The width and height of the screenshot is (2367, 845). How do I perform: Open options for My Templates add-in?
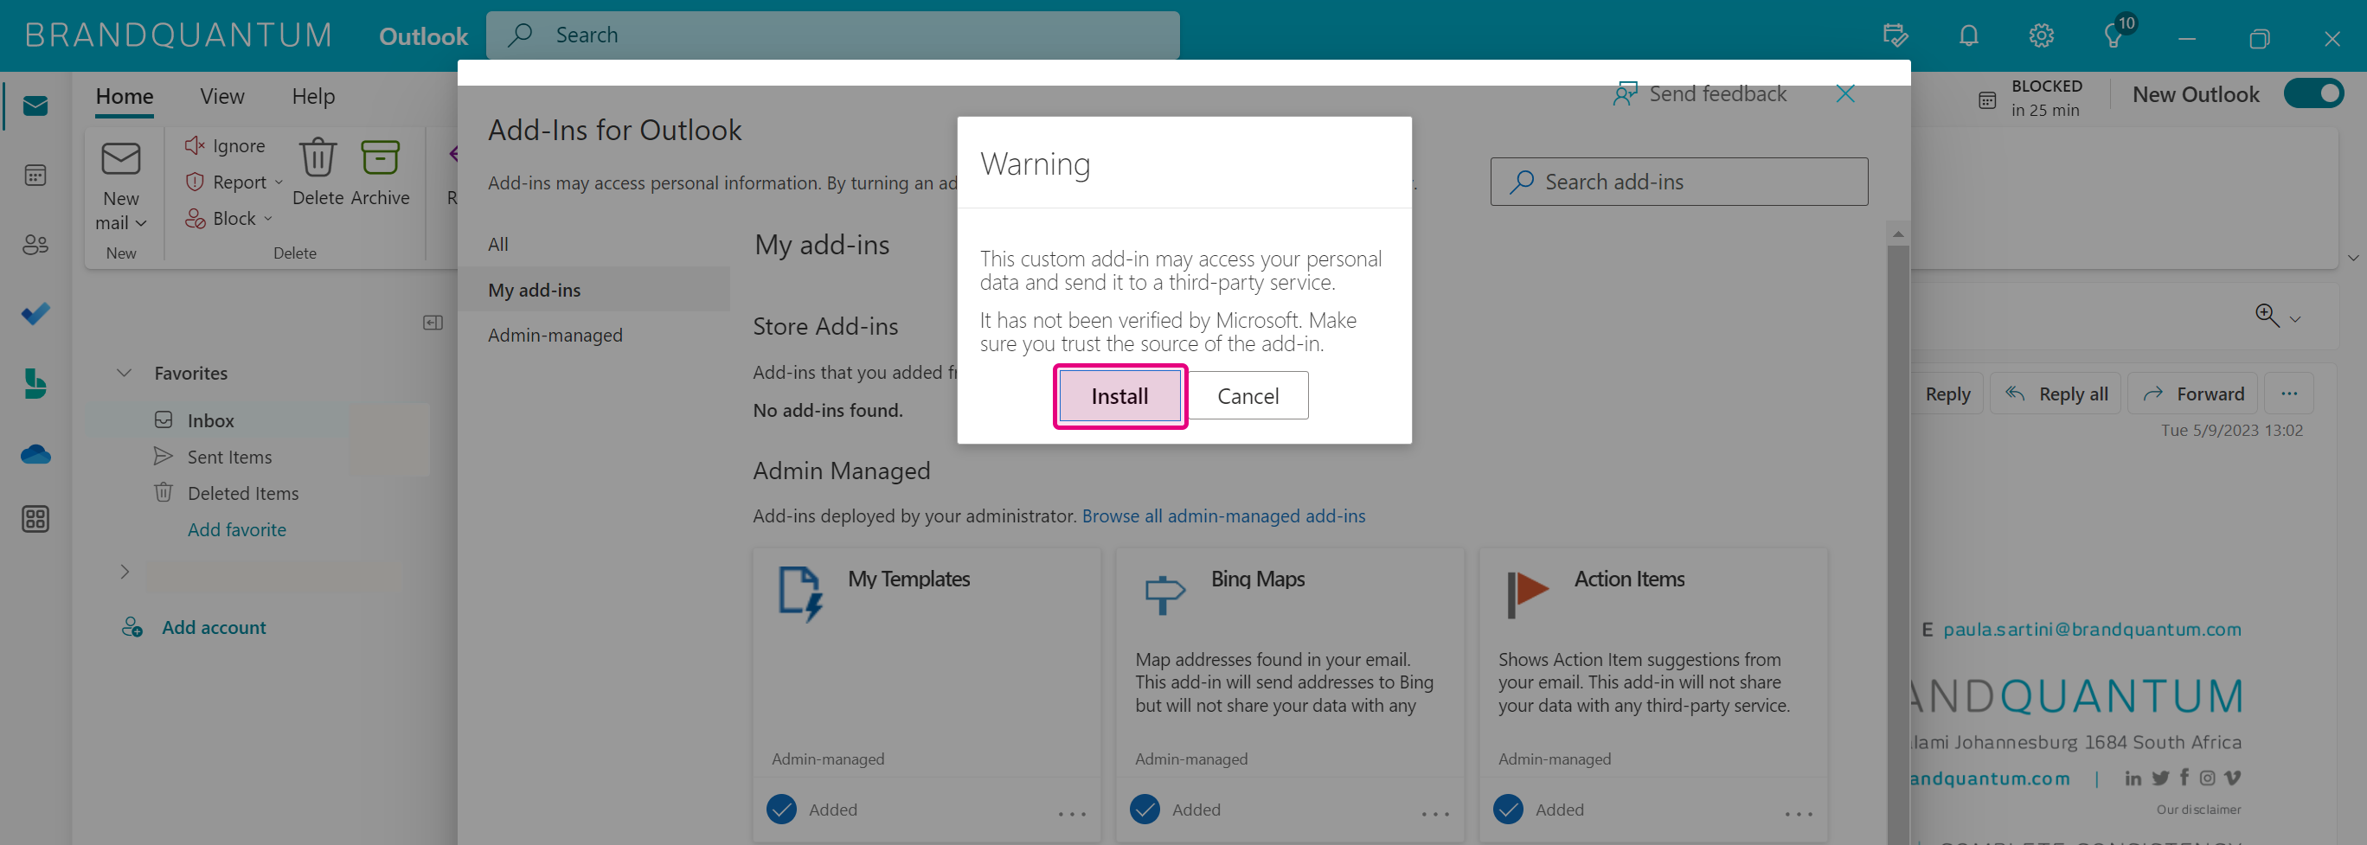coord(1071,814)
